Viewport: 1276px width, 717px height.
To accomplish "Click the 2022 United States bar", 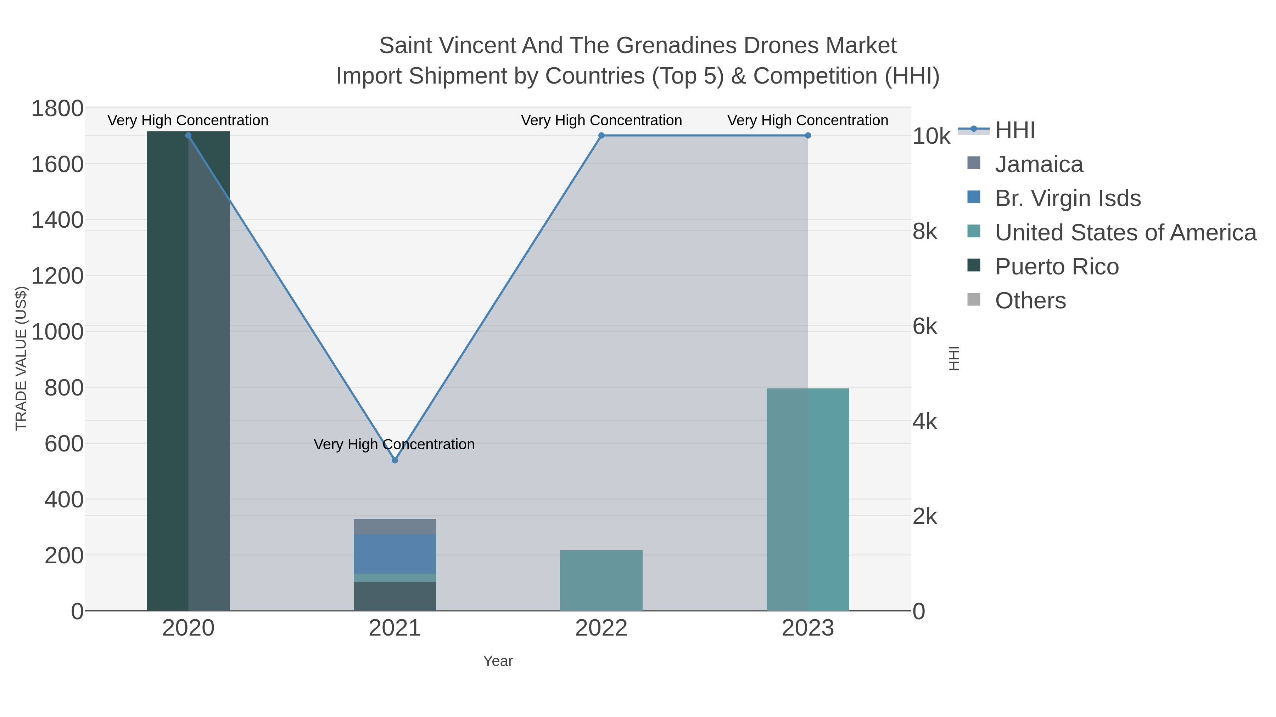I will pyautogui.click(x=601, y=580).
